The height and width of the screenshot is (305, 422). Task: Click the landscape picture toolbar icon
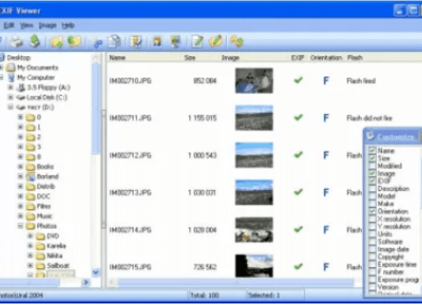pos(175,42)
